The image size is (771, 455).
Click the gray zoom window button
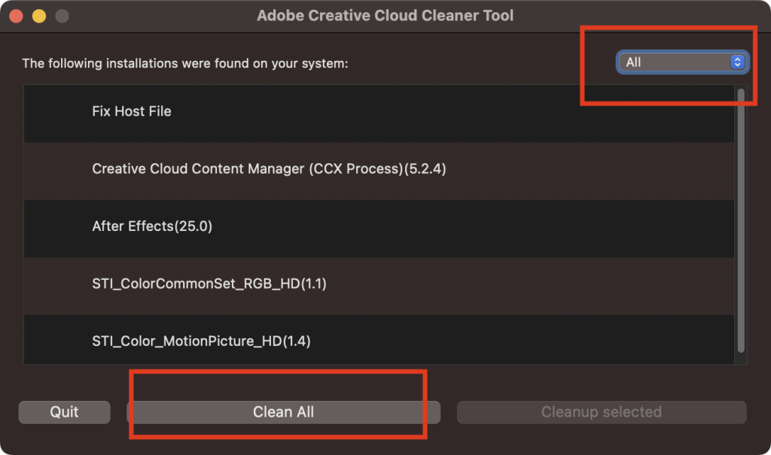tap(62, 16)
